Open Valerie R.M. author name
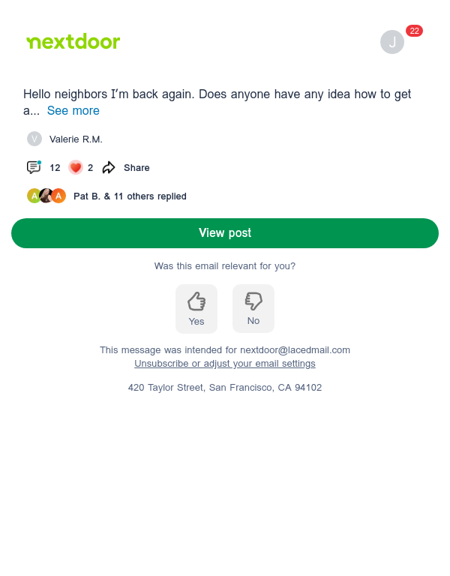Screen dimensions: 450x576 click(x=76, y=139)
